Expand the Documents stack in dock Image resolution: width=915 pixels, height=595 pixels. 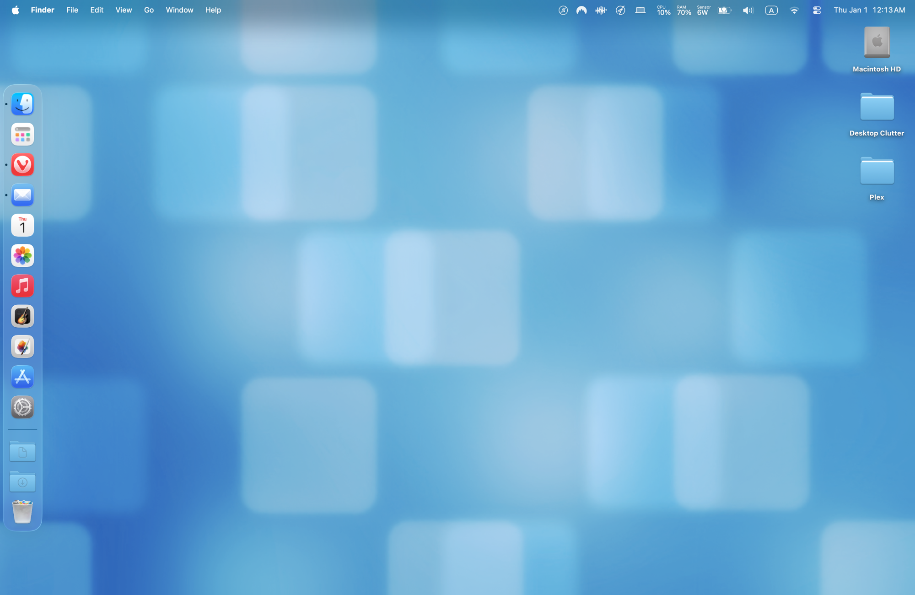(x=22, y=452)
